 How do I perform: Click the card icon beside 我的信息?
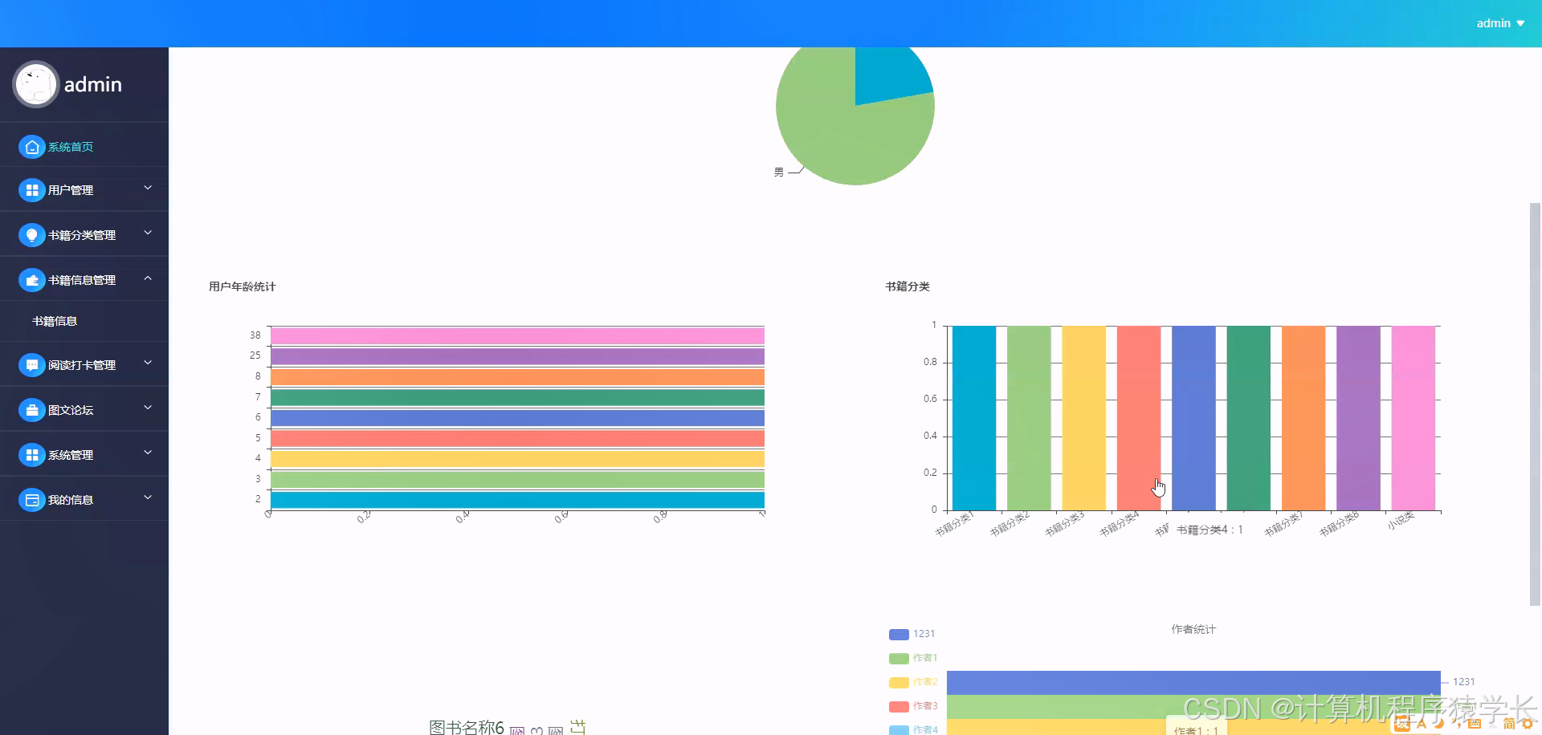[x=31, y=500]
